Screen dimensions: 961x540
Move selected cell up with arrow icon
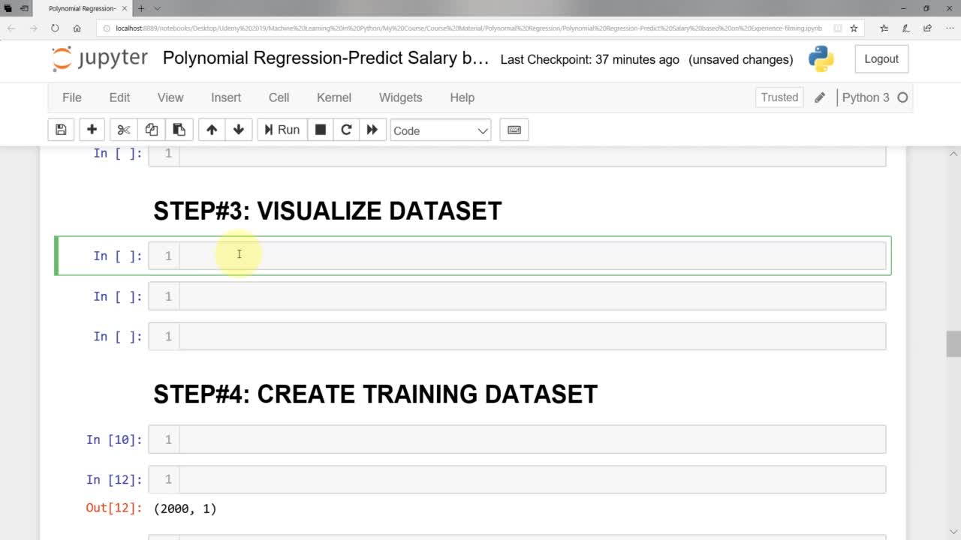tap(211, 129)
